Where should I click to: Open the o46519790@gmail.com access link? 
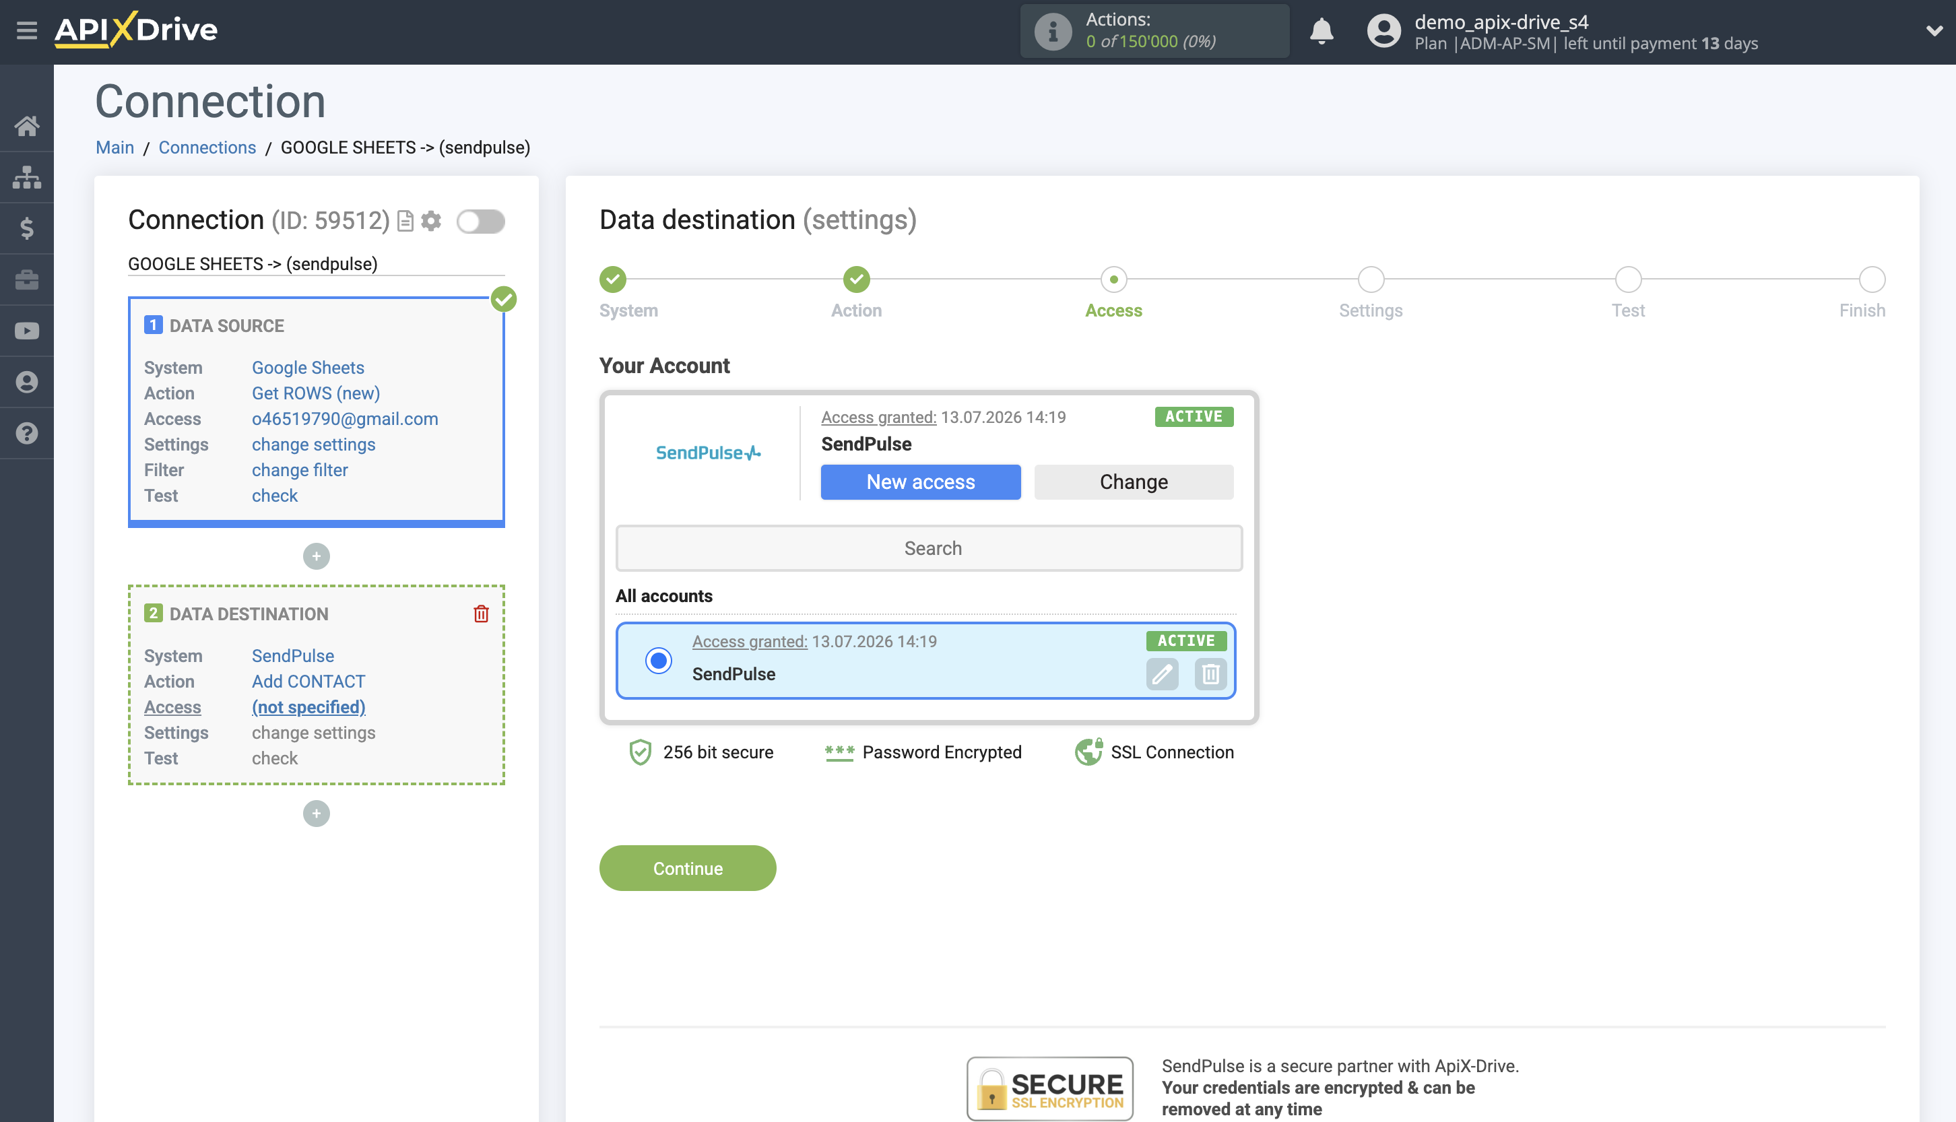344,418
